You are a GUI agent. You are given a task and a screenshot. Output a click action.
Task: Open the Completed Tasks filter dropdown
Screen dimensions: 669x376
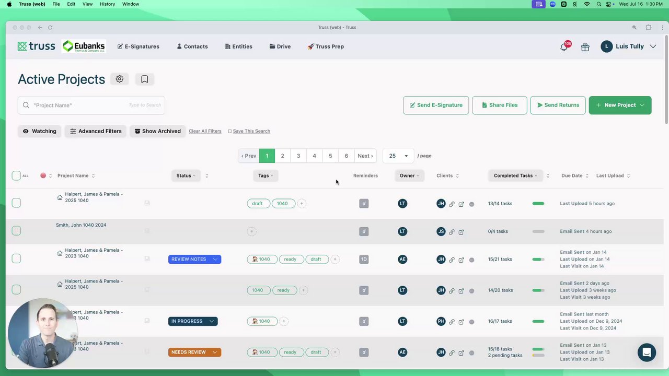coord(515,175)
